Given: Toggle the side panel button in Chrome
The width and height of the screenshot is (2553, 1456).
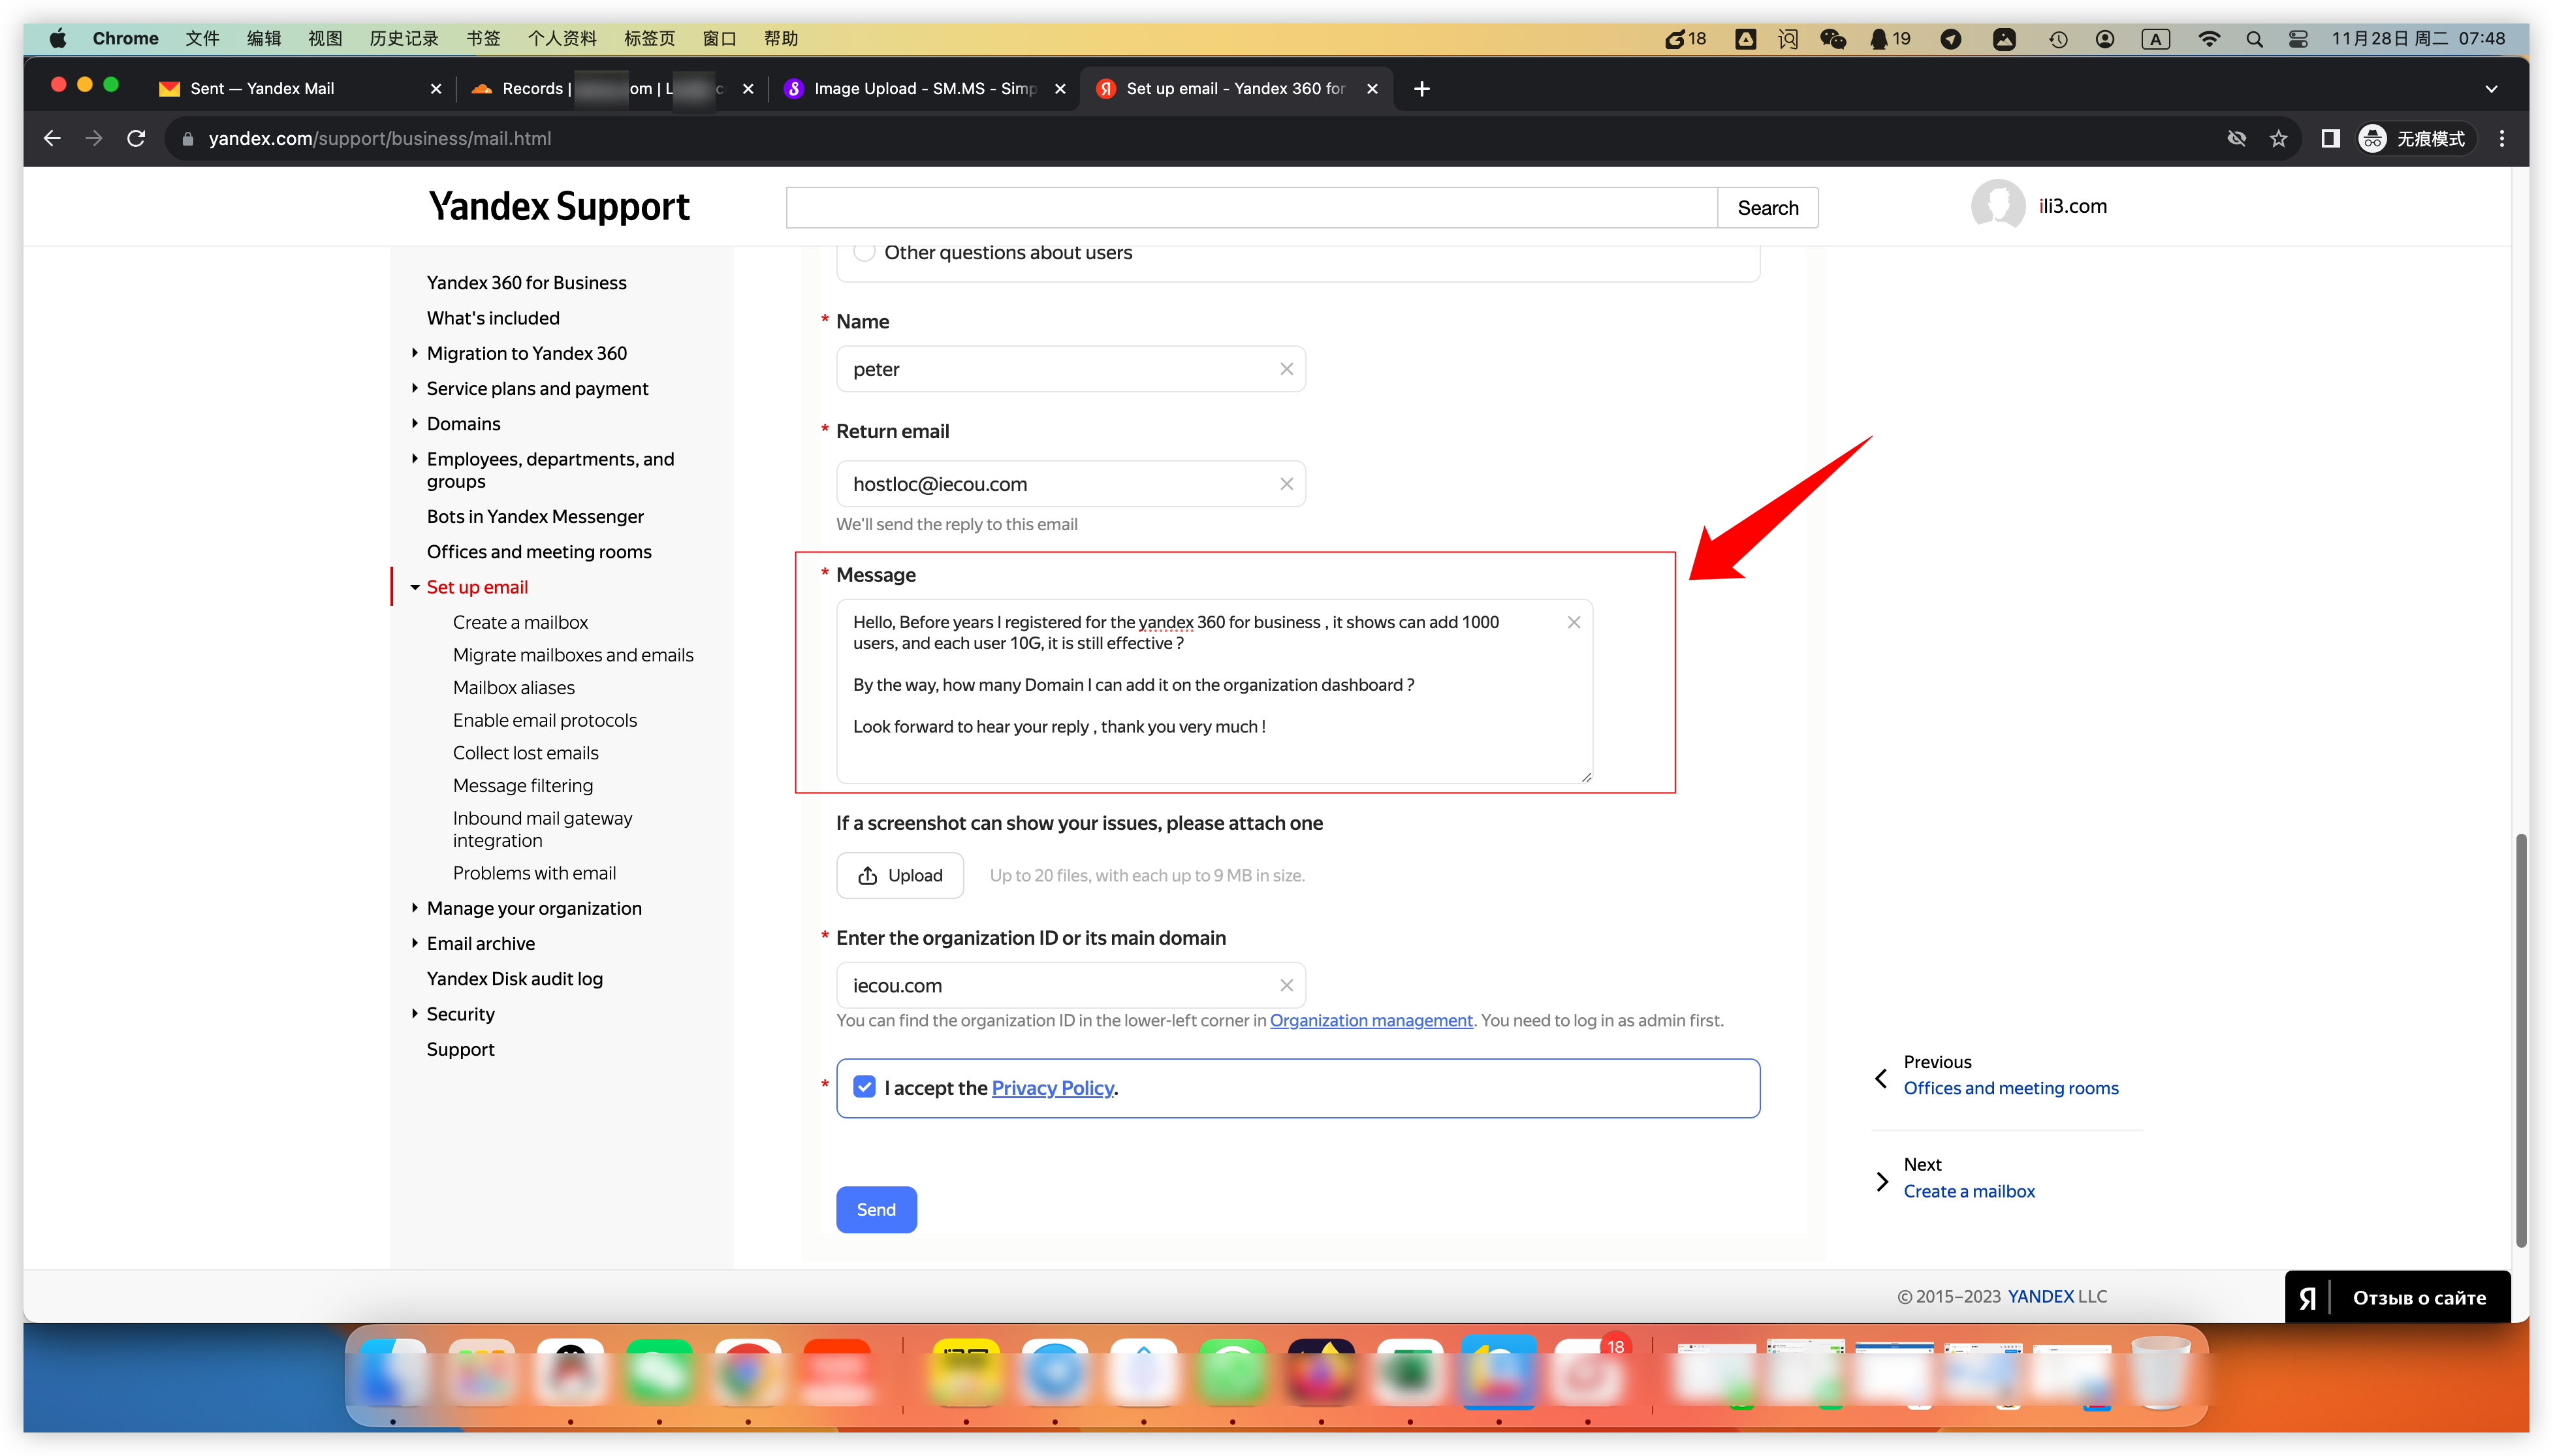Looking at the screenshot, I should tap(2330, 139).
